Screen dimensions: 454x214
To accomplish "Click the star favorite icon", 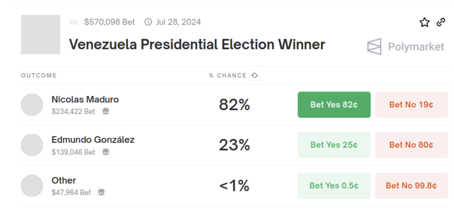I will pyautogui.click(x=424, y=22).
